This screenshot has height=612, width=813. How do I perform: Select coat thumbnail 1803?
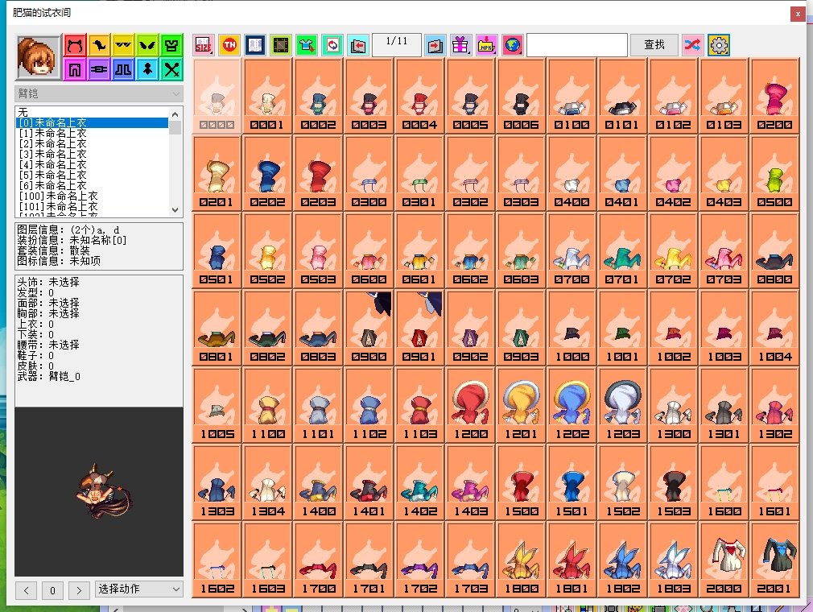pyautogui.click(x=673, y=560)
